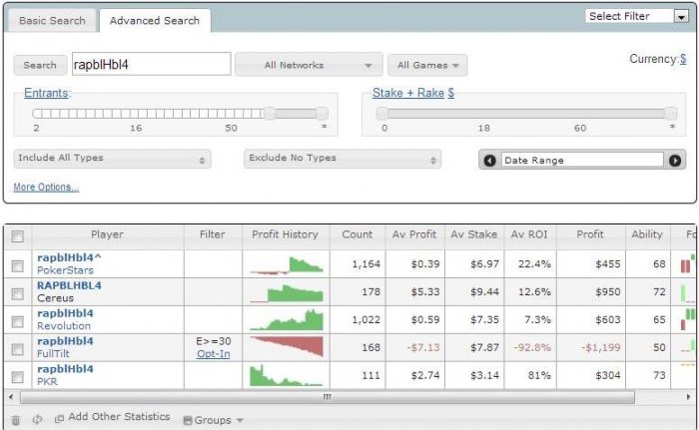This screenshot has height=430, width=699.
Task: Sort by the Ability column header
Action: coord(647,234)
